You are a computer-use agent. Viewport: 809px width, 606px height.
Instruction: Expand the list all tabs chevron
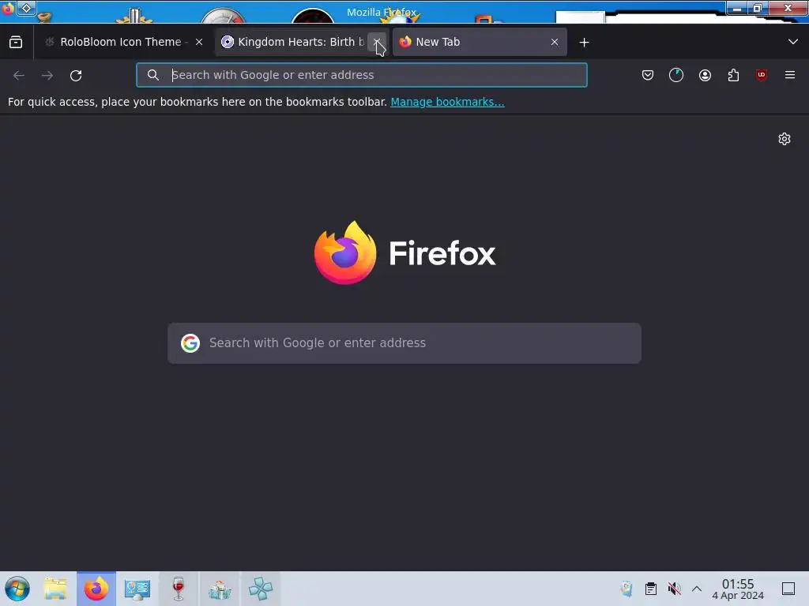(x=793, y=42)
